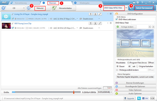
Task: Uncheck the Will Young Love Clip checkbox
Action: pos(13,28)
